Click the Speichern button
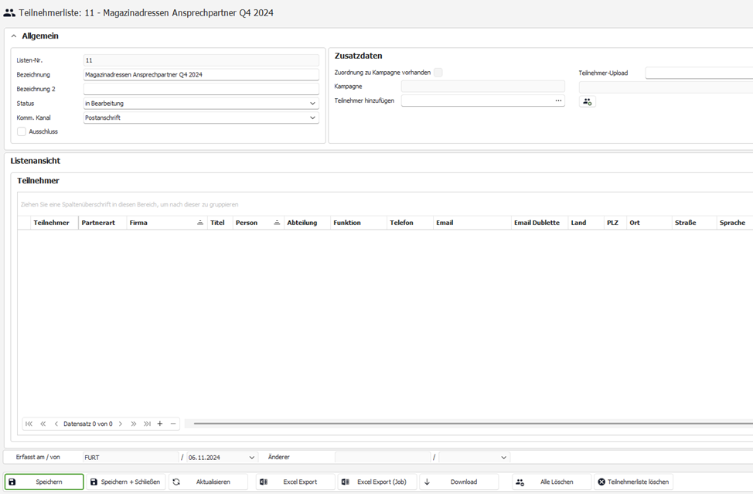This screenshot has height=494, width=753. pyautogui.click(x=44, y=482)
